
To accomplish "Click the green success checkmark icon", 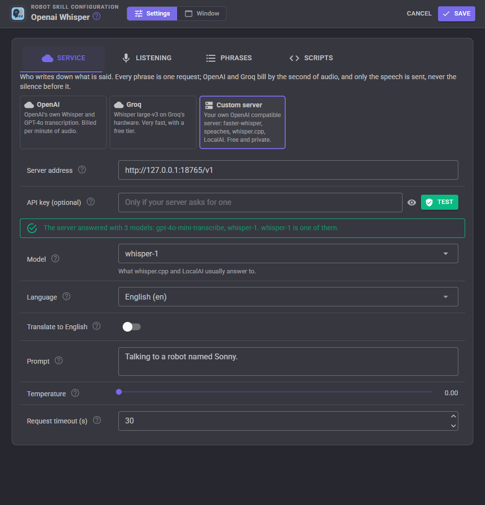I will click(x=32, y=228).
